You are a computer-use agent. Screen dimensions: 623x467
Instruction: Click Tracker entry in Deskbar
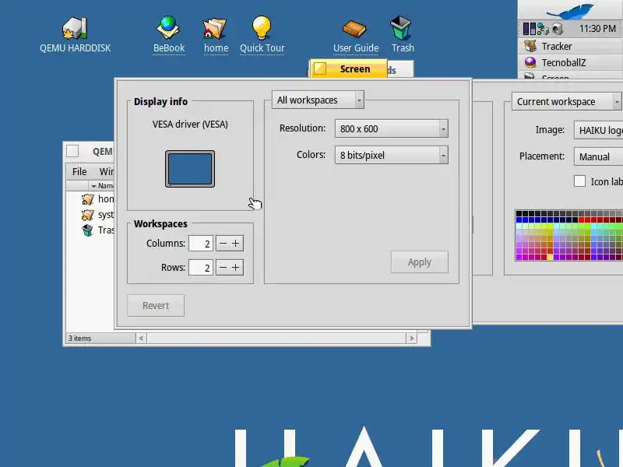click(571, 46)
